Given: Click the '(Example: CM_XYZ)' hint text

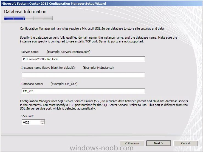Looking at the screenshot, I should (x=64, y=84).
